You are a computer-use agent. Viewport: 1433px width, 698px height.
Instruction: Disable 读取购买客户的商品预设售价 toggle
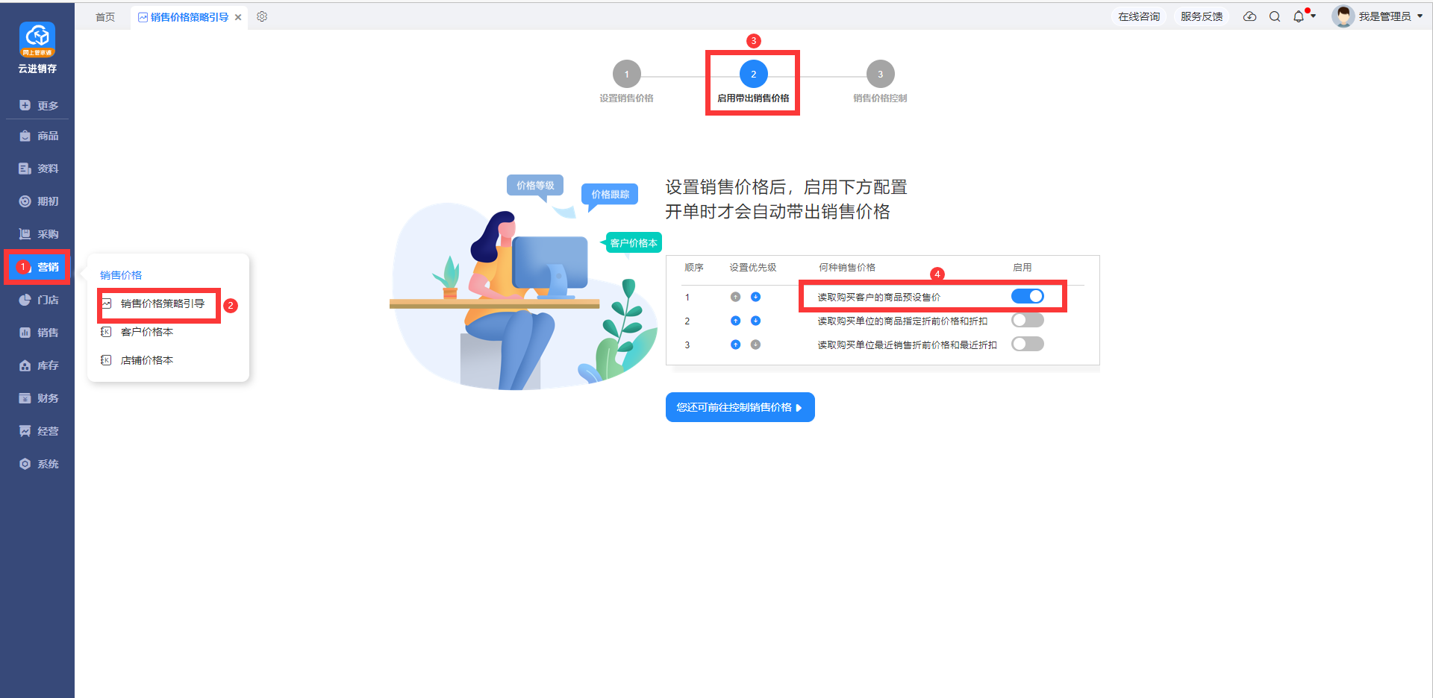[1028, 296]
